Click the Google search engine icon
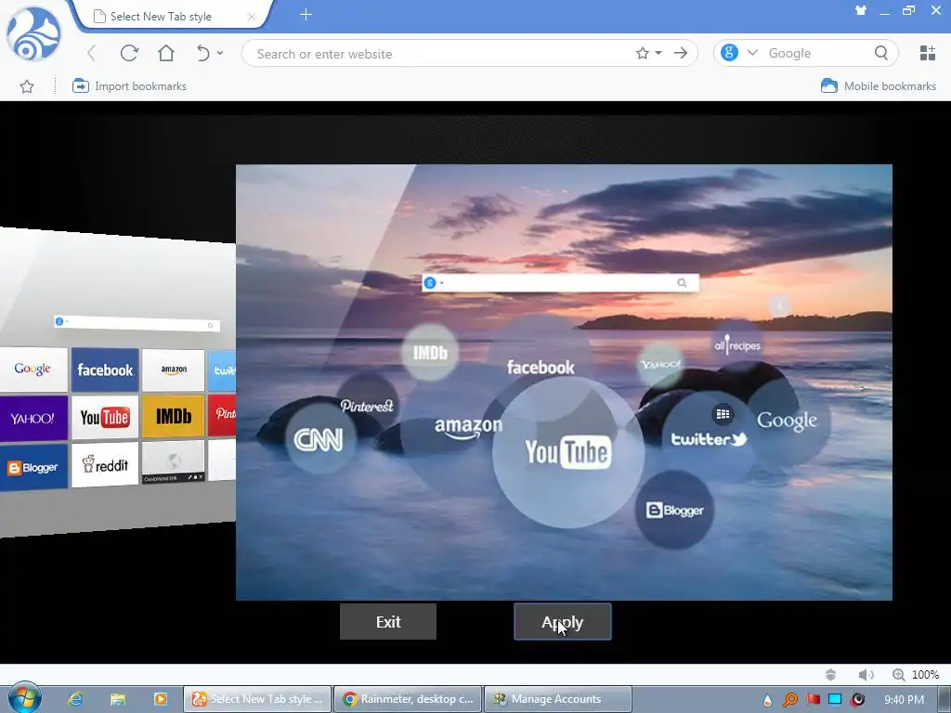 729,53
